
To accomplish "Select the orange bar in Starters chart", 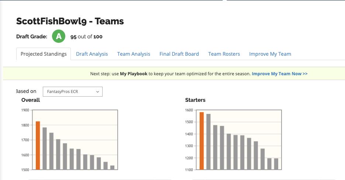I will click(x=201, y=141).
